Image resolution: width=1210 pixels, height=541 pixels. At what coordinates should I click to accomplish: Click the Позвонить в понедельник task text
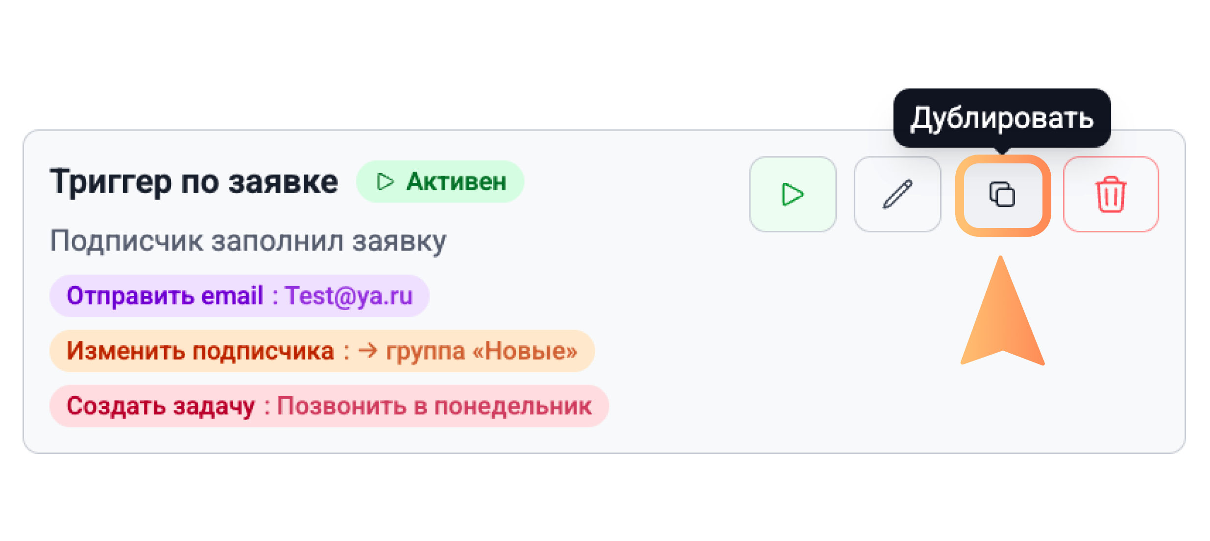click(434, 406)
